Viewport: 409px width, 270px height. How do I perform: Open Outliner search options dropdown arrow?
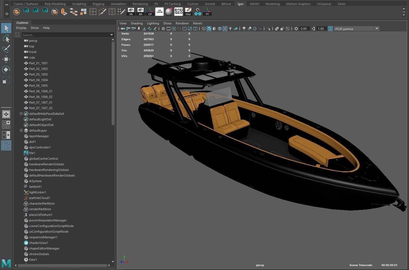tap(112, 35)
